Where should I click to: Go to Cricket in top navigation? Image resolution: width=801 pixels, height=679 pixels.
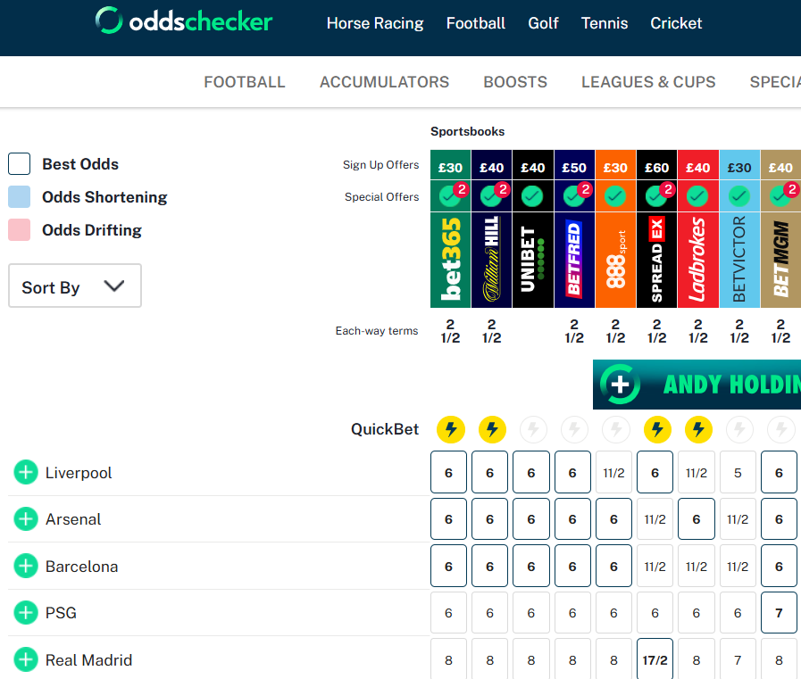coord(676,23)
